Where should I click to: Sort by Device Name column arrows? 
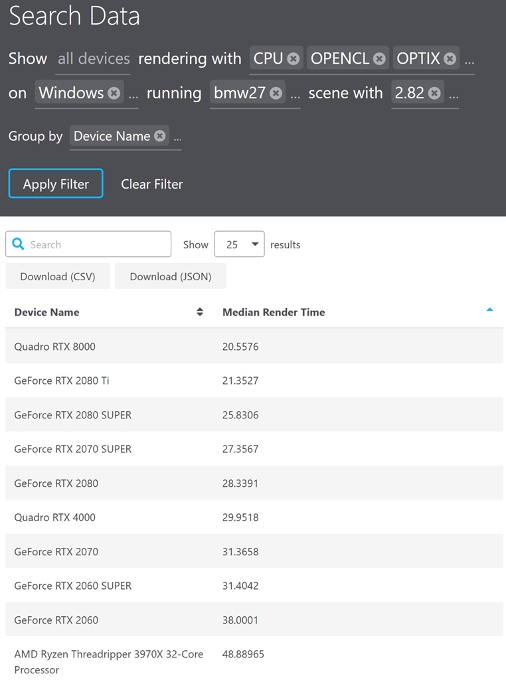[x=200, y=312]
